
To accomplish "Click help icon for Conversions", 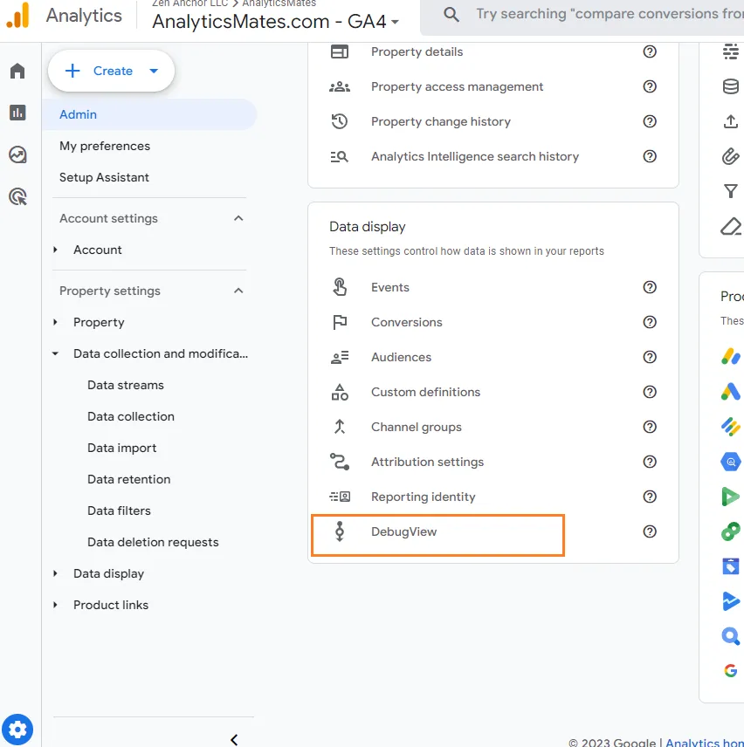I will click(650, 322).
